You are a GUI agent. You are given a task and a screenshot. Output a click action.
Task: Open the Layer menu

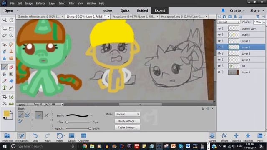point(52,3)
